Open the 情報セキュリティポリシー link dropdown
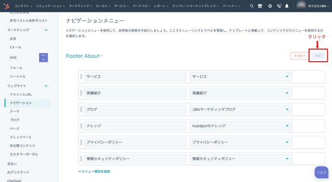 [x=241, y=158]
